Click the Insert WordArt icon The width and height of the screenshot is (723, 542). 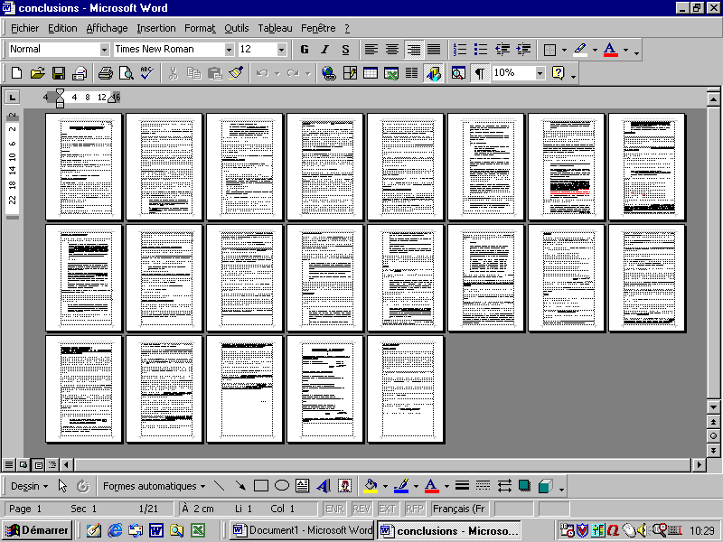tap(324, 486)
